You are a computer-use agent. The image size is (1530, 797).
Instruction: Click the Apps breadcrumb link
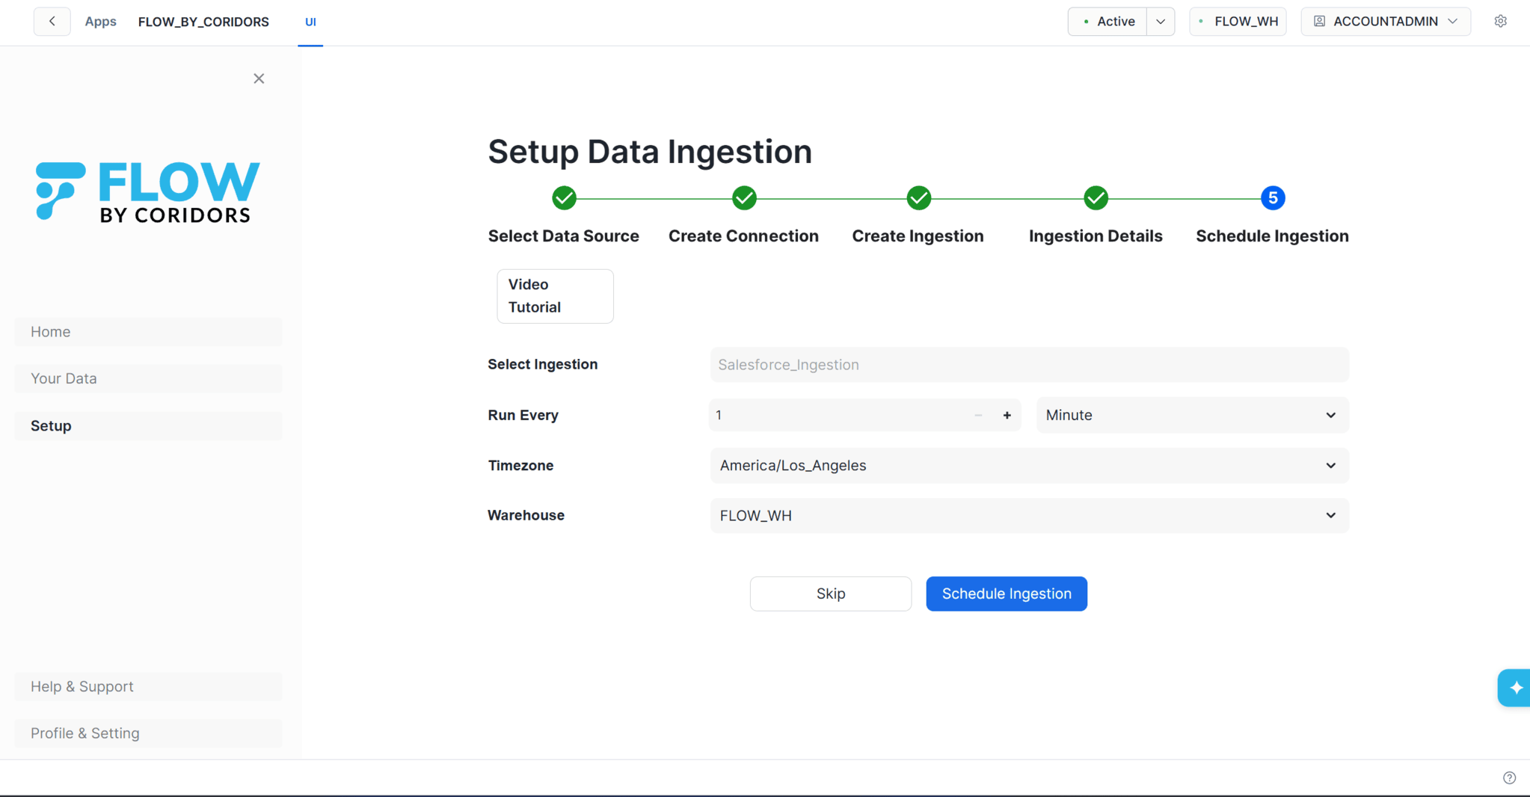(100, 22)
